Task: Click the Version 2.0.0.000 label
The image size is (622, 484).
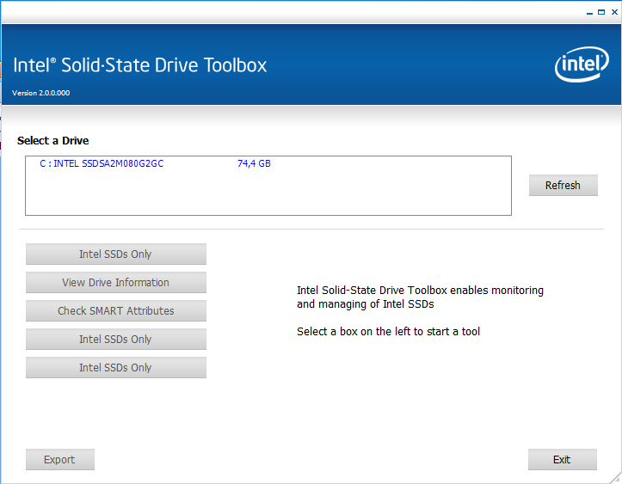Action: tap(40, 93)
